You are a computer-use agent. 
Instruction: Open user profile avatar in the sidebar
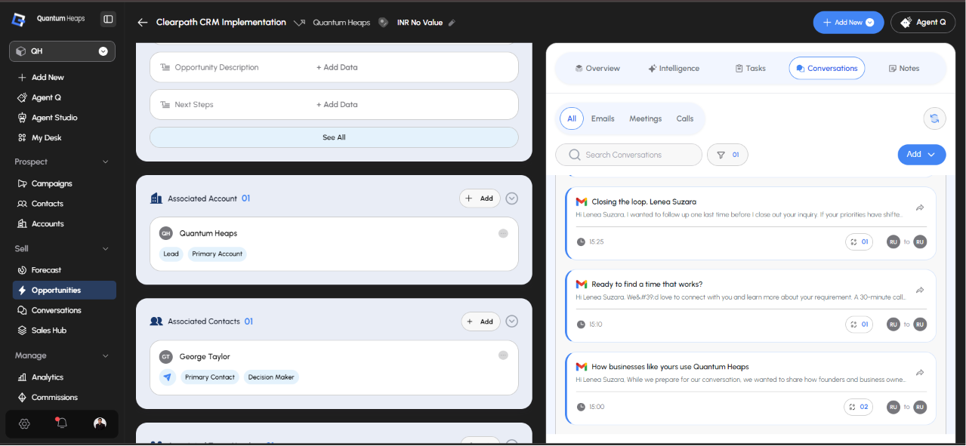point(100,423)
